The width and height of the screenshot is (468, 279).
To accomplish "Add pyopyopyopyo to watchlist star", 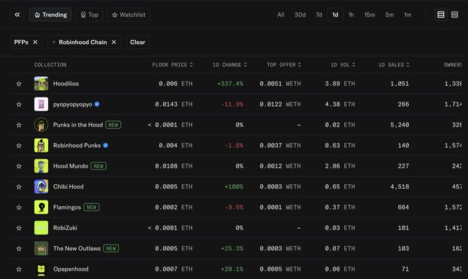I will (19, 104).
